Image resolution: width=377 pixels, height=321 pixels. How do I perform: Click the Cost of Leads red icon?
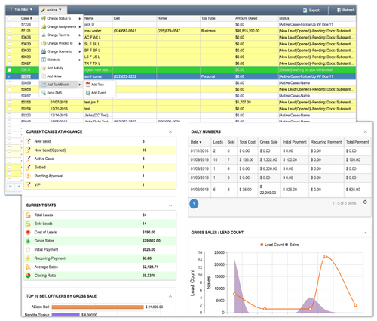28,232
